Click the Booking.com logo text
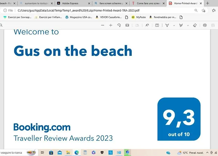The image size is (218, 156). coord(42,127)
